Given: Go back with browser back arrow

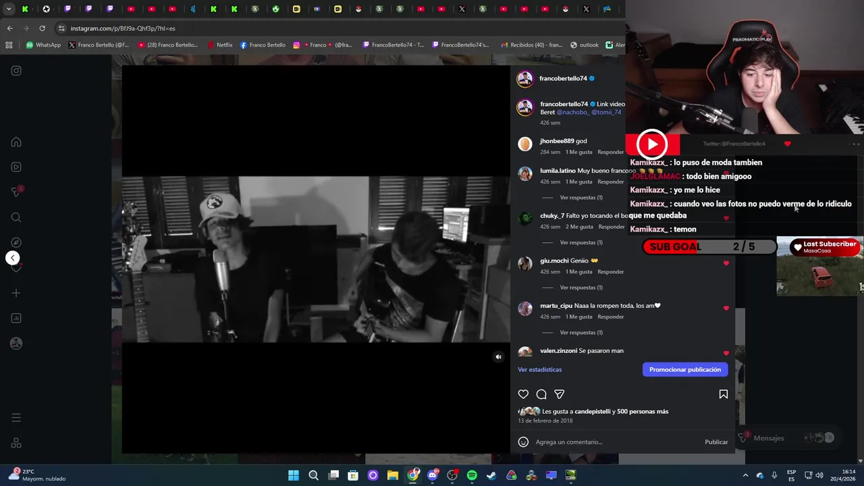Looking at the screenshot, I should tap(9, 28).
